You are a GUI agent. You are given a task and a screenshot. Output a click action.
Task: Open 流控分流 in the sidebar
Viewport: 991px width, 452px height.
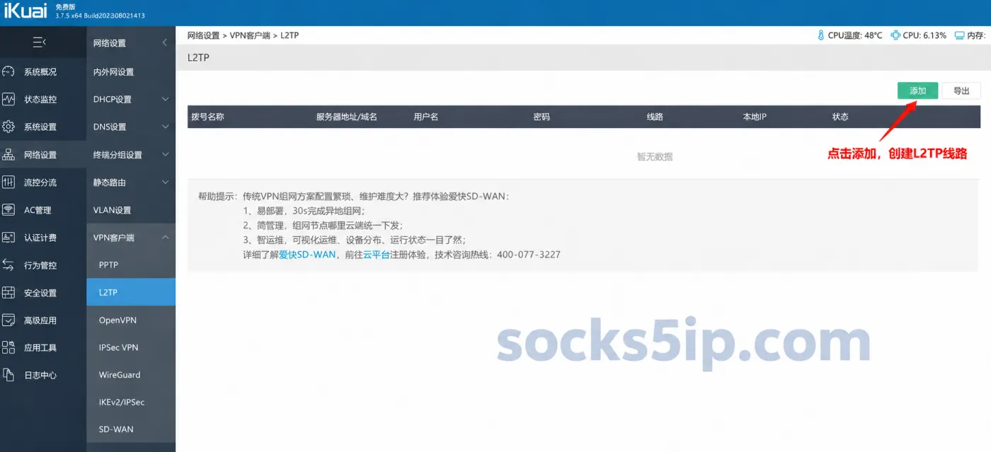40,182
